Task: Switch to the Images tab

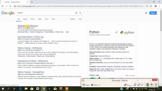Action: pyautogui.click(x=25, y=19)
